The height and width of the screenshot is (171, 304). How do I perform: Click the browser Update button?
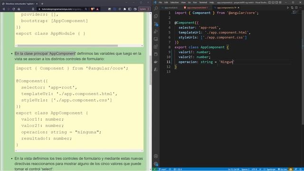[x=144, y=9]
